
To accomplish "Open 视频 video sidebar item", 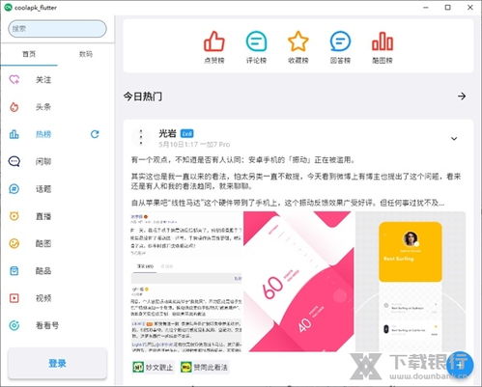I will 57,298.
